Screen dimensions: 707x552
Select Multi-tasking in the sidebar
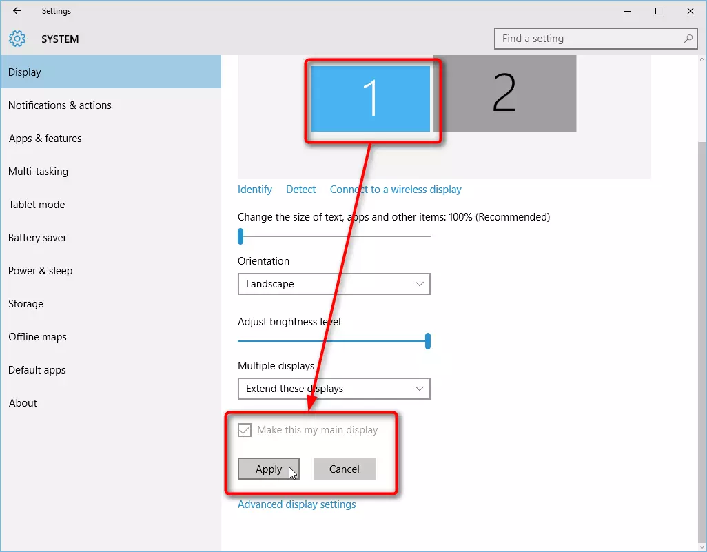[110, 172]
